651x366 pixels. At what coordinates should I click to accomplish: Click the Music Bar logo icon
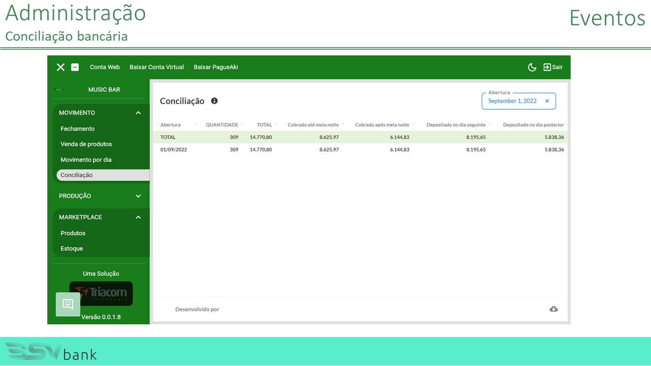point(59,89)
